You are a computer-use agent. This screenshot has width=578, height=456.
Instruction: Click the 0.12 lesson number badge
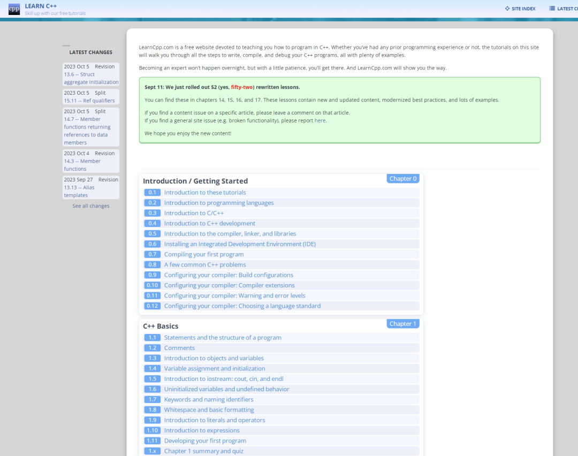pyautogui.click(x=152, y=306)
